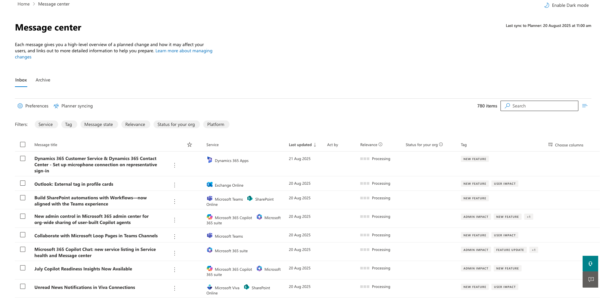Select the Unread News Notifications checkbox
This screenshot has height=298, width=605.
coord(23,286)
